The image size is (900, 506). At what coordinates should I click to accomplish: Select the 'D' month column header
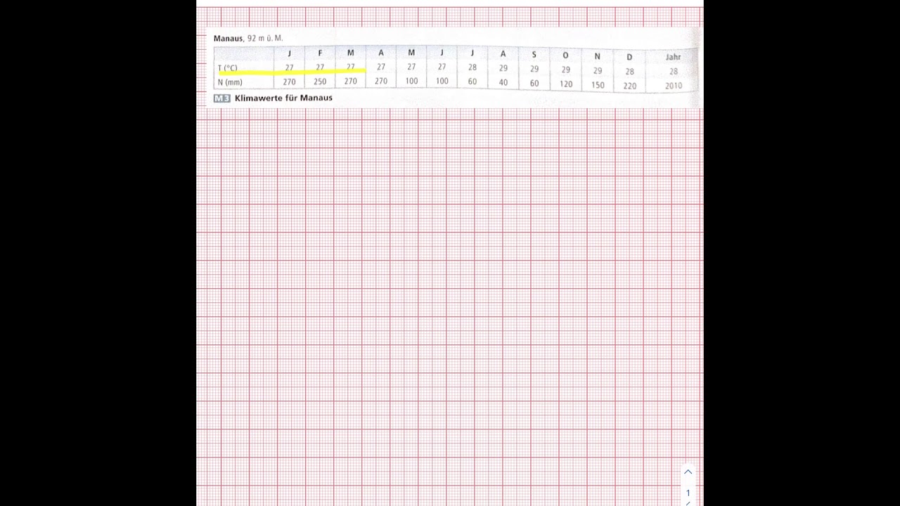tap(629, 57)
